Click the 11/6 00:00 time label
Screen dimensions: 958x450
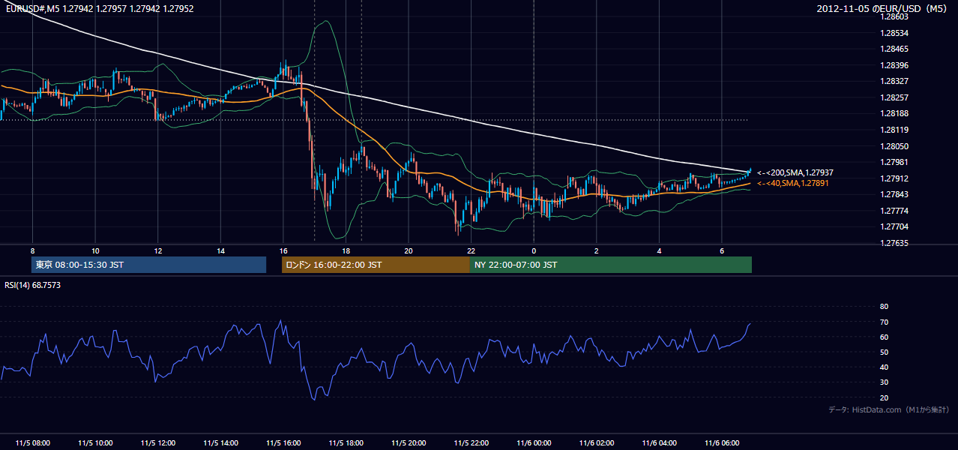pyautogui.click(x=534, y=443)
